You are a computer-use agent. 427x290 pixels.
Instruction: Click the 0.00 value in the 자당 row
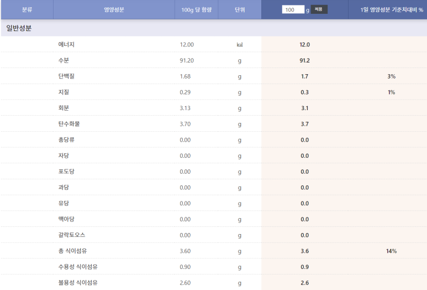click(185, 156)
